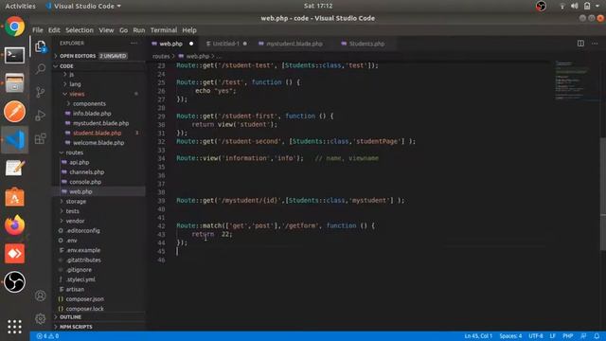Open notifications bell in status bar
This screenshot has height=341, width=606.
click(x=597, y=336)
